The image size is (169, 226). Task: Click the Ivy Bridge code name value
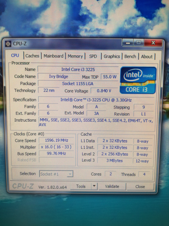coord(59,76)
